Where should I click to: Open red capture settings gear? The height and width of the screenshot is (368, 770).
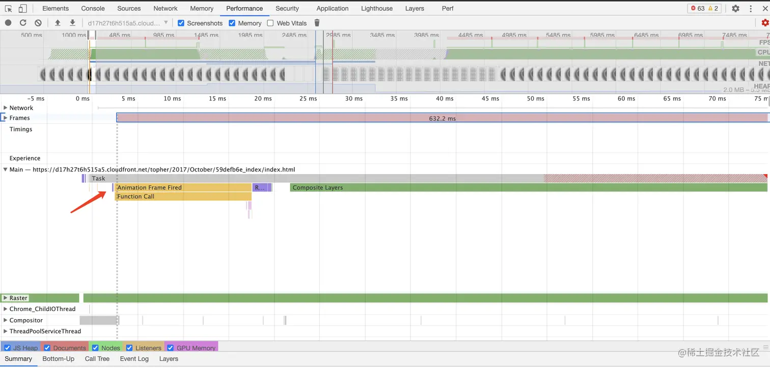765,23
